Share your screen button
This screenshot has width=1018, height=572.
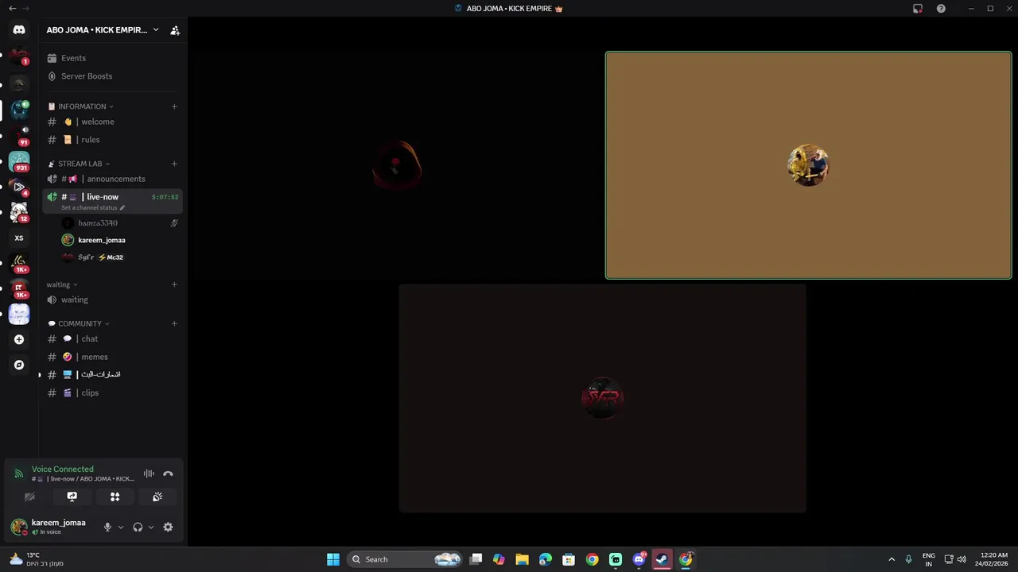(72, 497)
